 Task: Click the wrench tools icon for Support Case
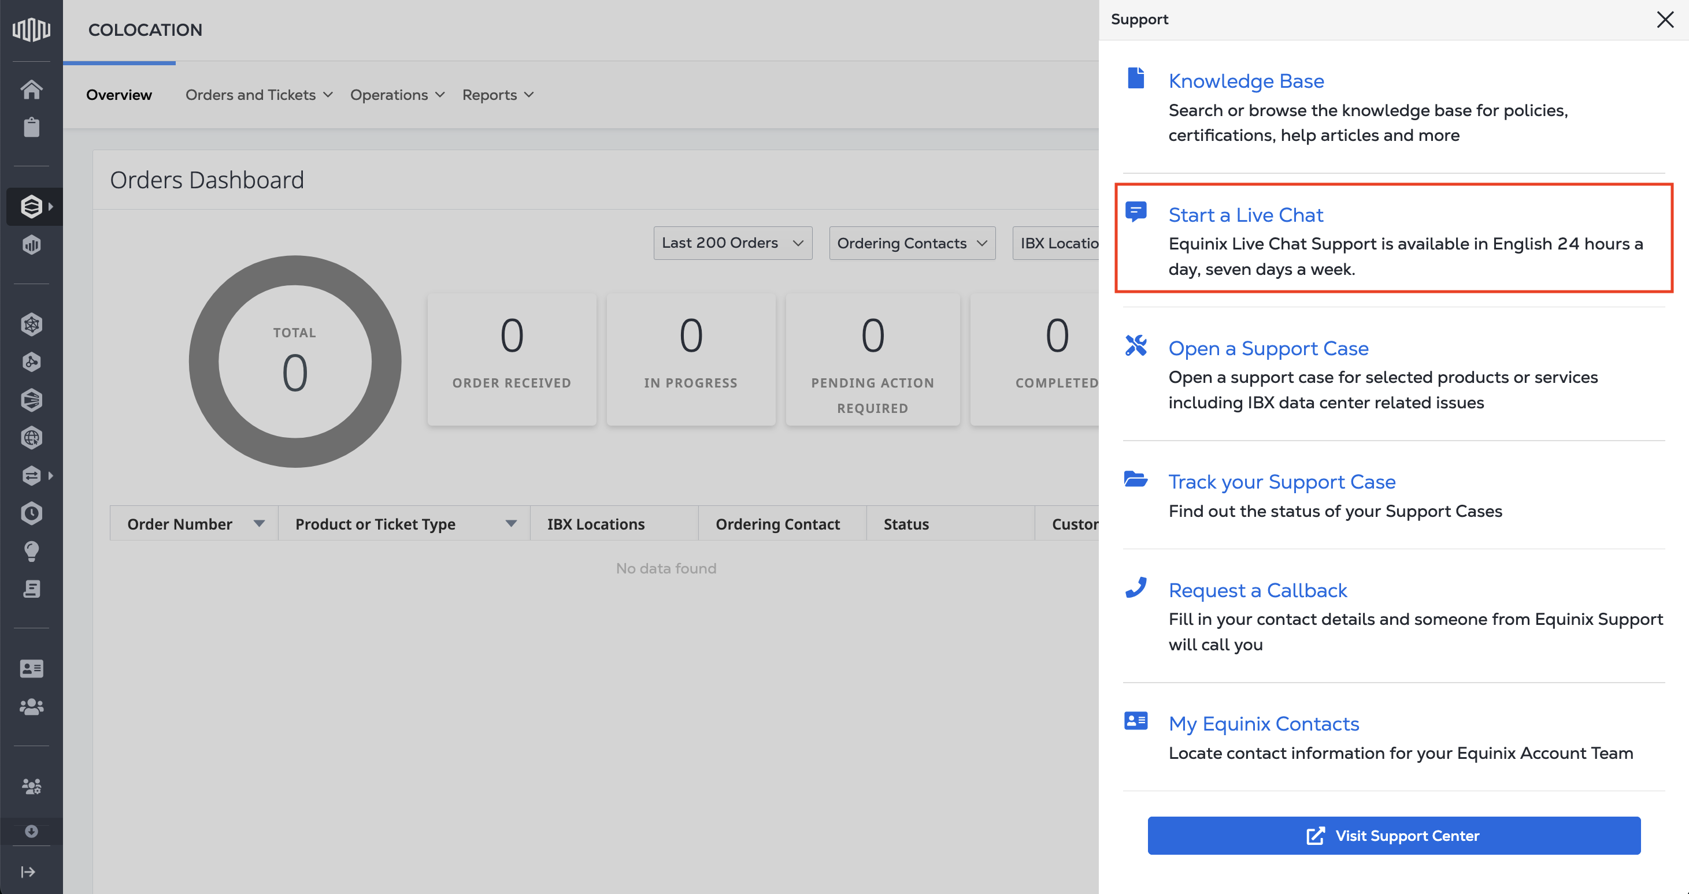[1136, 345]
